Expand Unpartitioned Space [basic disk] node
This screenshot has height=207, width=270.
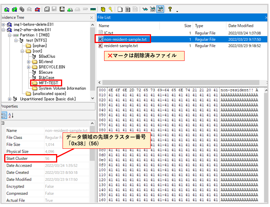tap(10, 99)
